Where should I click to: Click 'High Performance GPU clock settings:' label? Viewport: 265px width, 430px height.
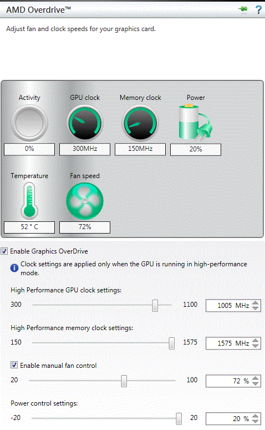click(x=66, y=290)
